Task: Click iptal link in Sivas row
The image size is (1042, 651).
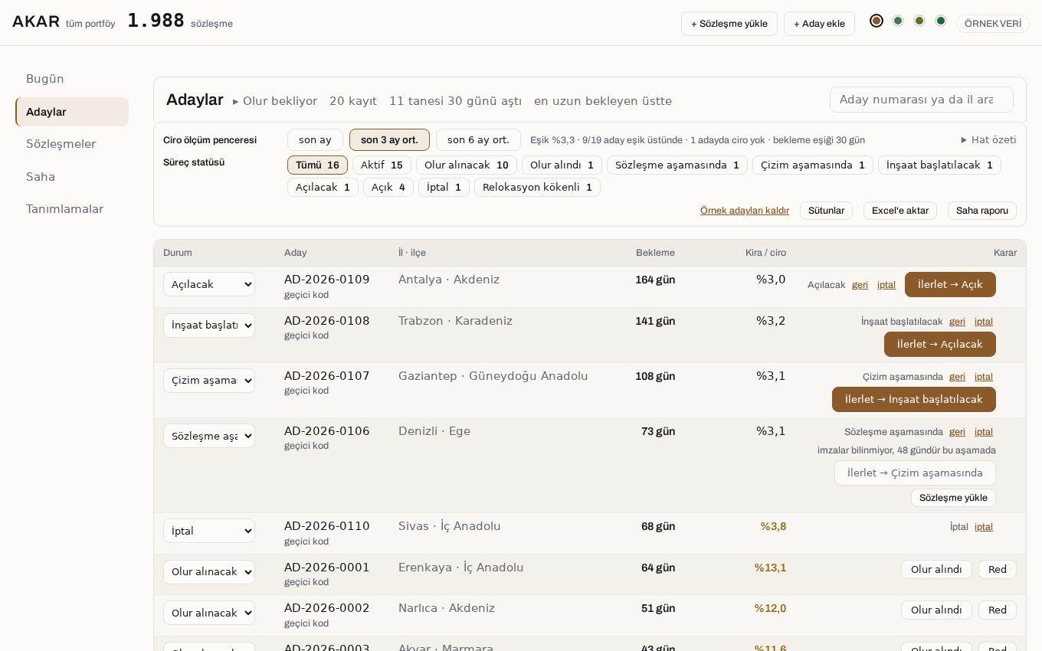Action: [984, 527]
